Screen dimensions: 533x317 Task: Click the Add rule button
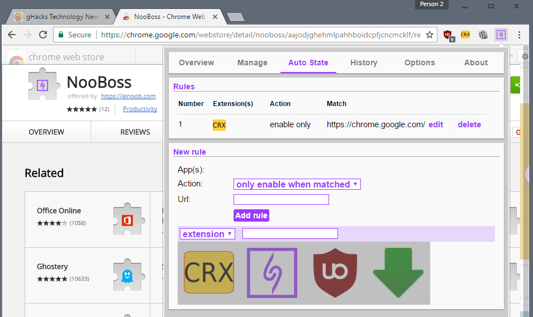point(251,215)
